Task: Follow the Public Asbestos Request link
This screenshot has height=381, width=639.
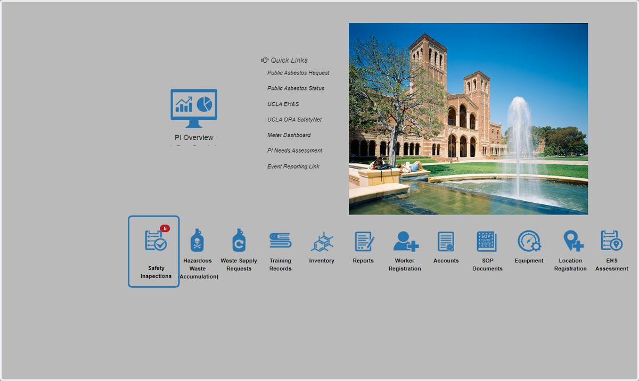Action: click(298, 73)
